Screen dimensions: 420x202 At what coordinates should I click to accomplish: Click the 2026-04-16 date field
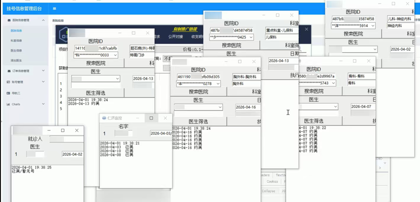coord(246,107)
